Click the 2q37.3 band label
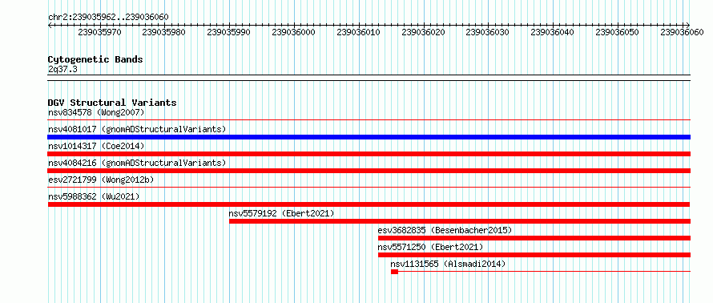Viewport: 713px width, 303px height. 62,69
